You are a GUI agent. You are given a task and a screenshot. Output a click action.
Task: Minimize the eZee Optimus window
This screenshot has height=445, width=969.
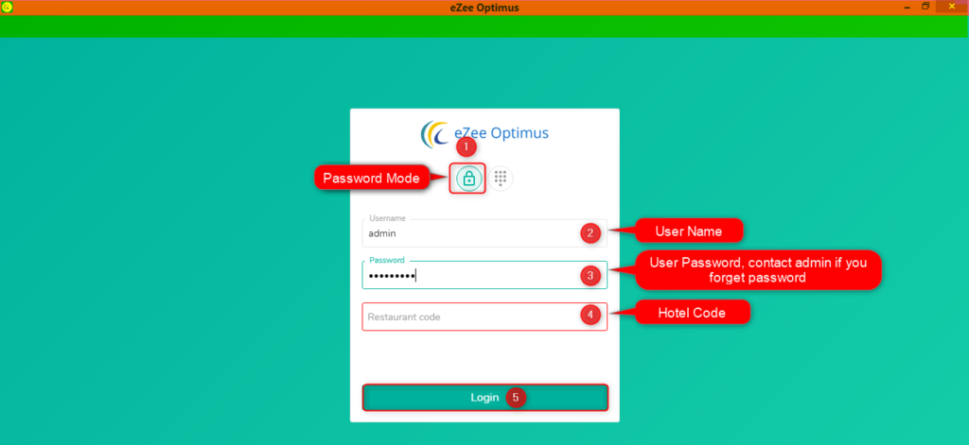(907, 7)
